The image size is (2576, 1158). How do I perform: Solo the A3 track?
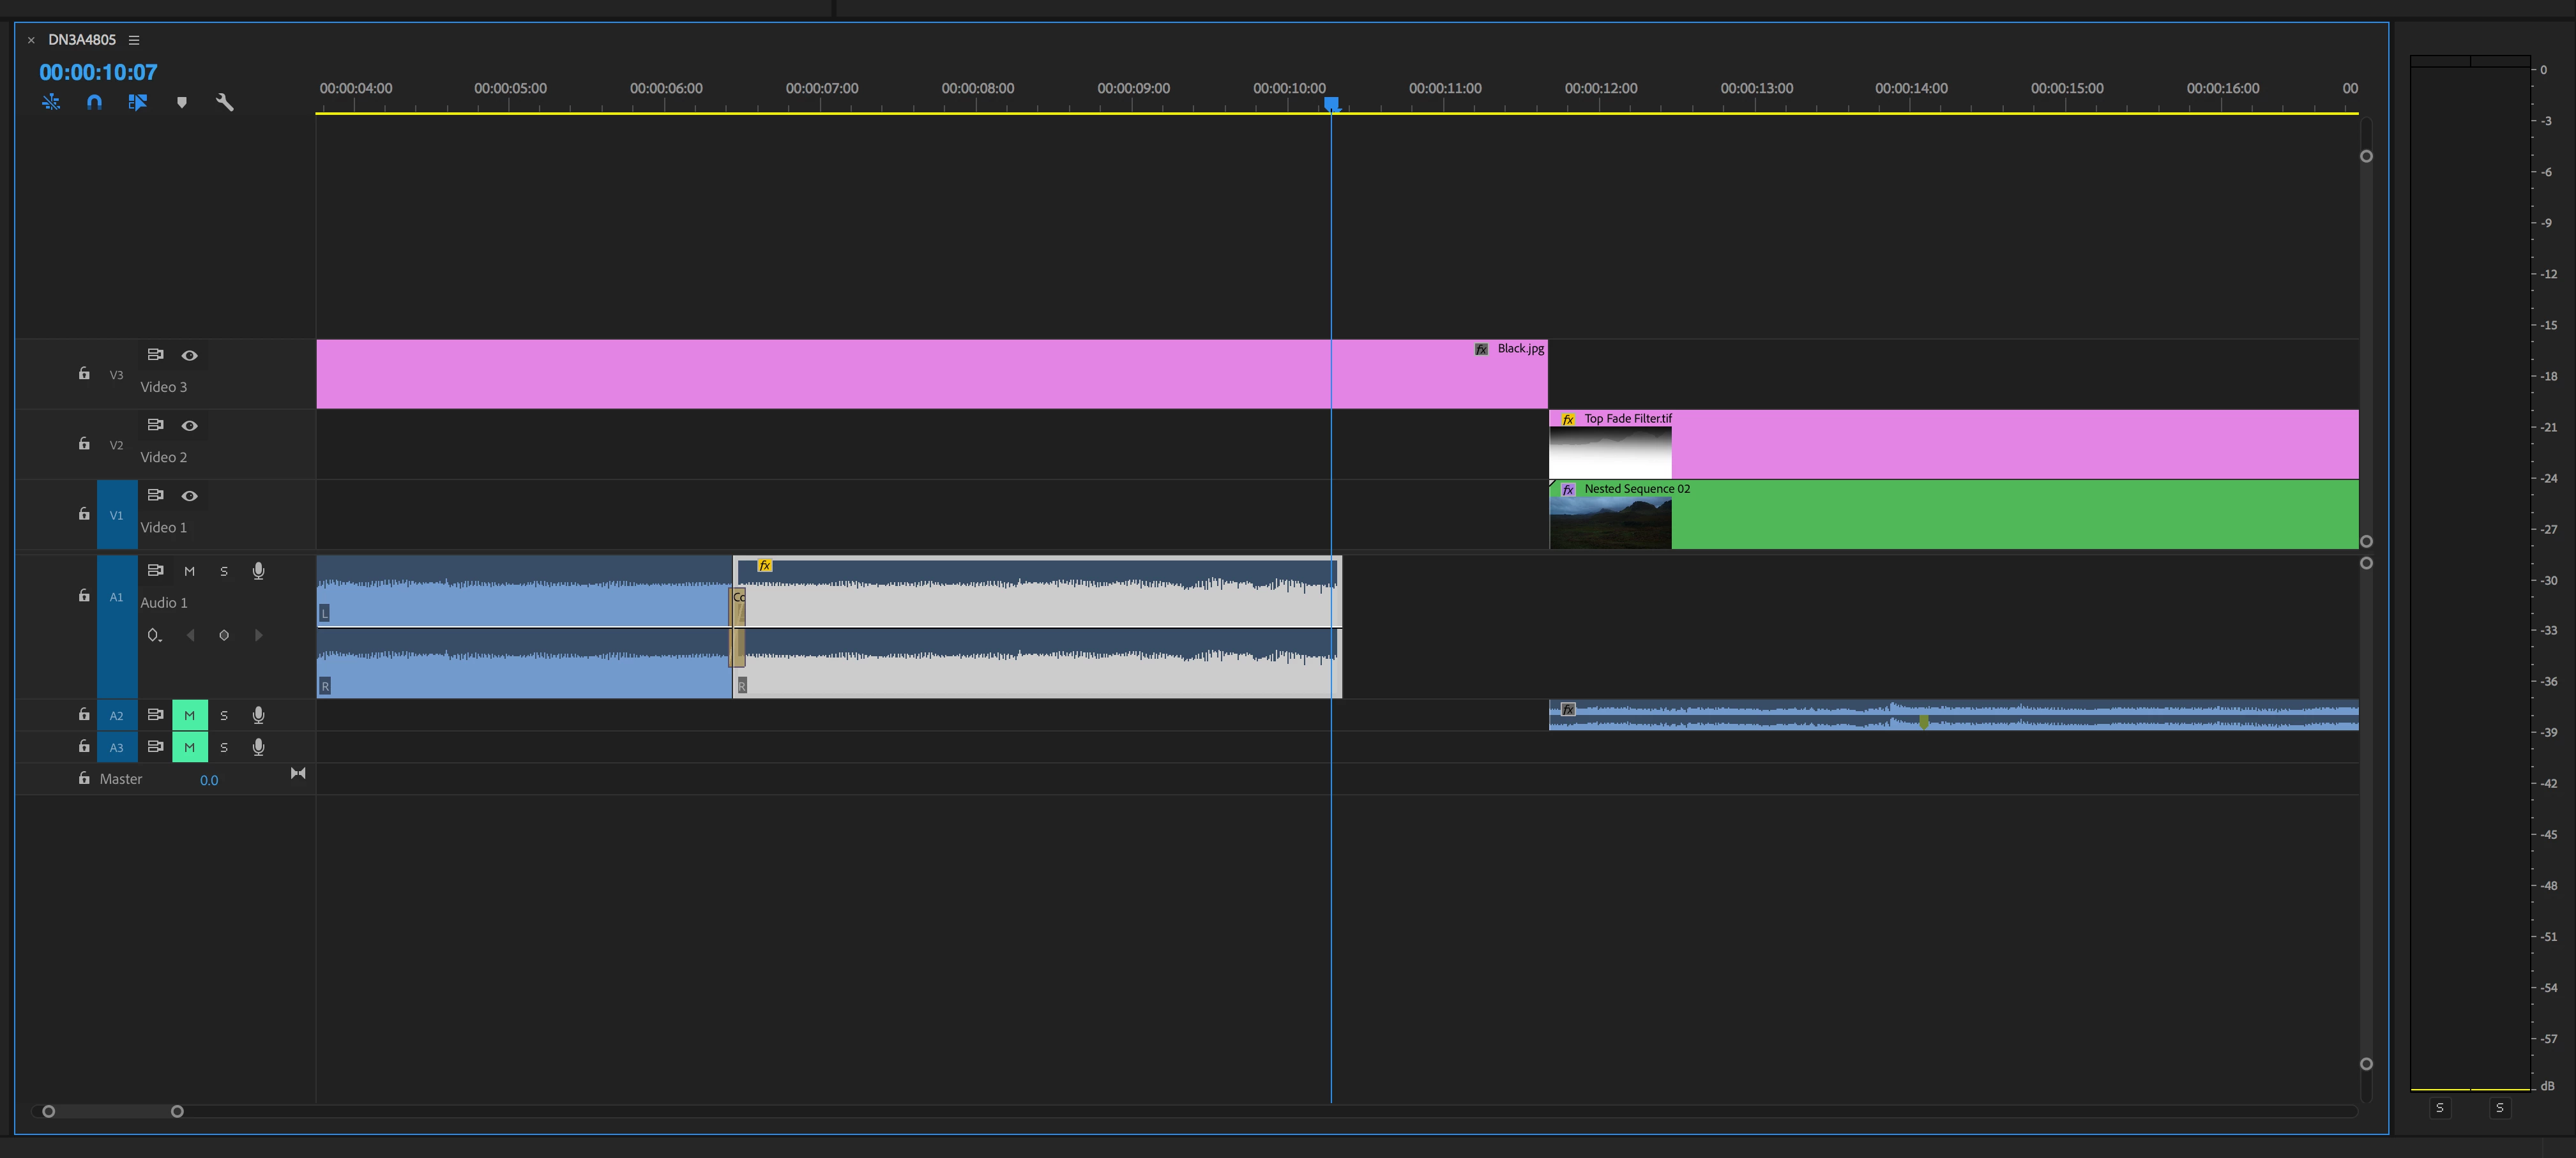[224, 747]
